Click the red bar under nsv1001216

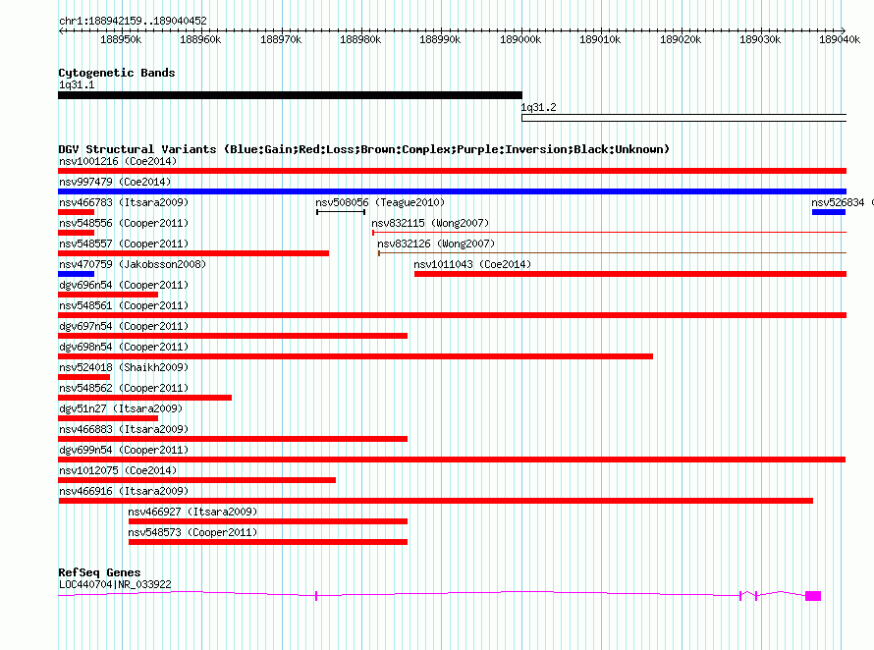pyautogui.click(x=452, y=171)
